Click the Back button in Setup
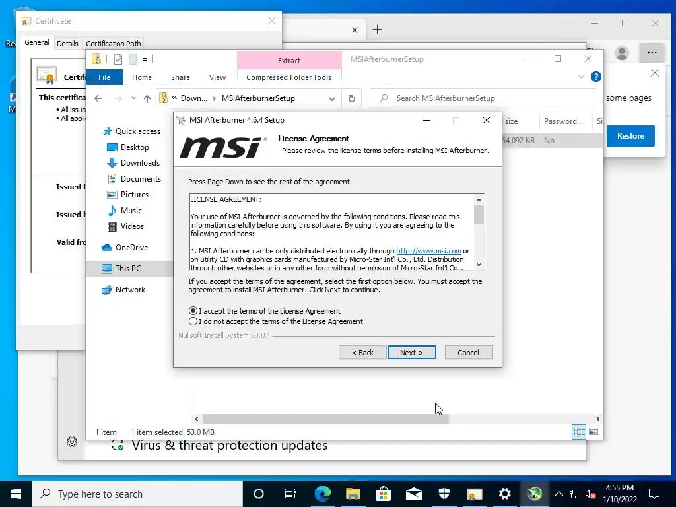The height and width of the screenshot is (507, 676). coord(362,353)
